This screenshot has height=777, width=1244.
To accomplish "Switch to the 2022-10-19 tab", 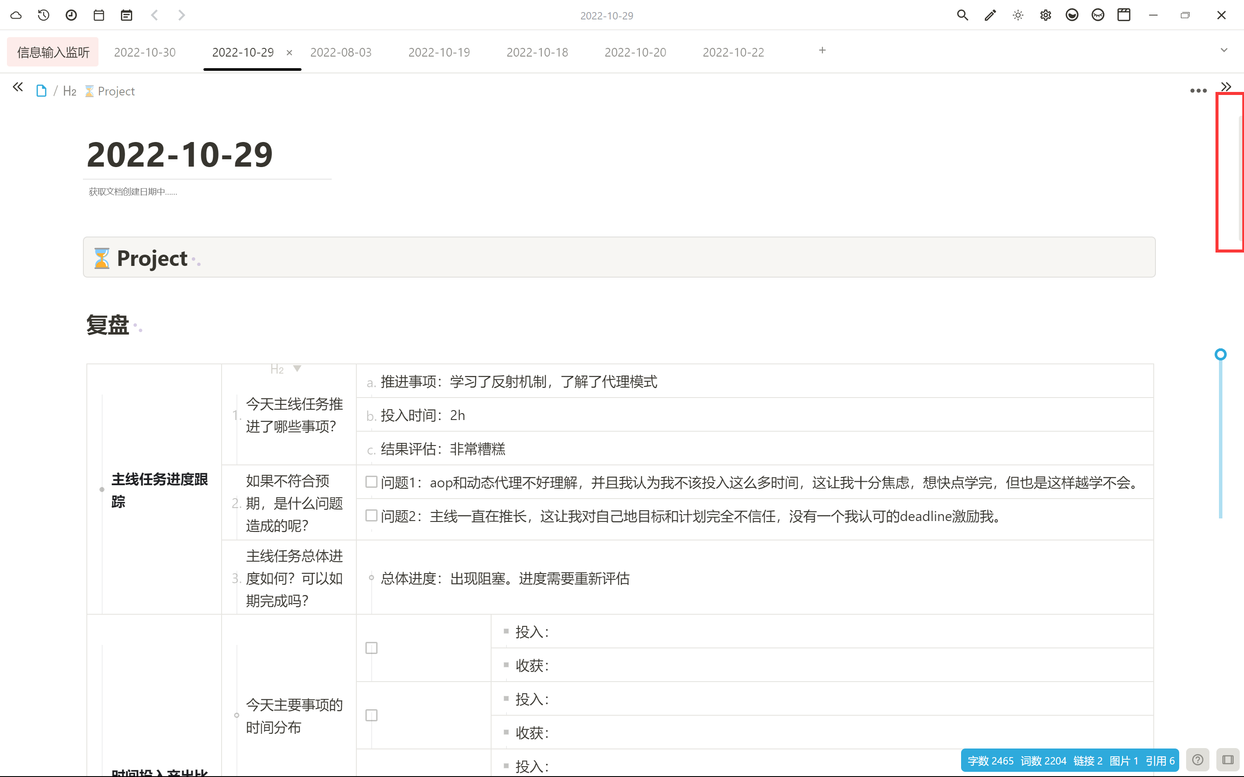I will (x=439, y=52).
